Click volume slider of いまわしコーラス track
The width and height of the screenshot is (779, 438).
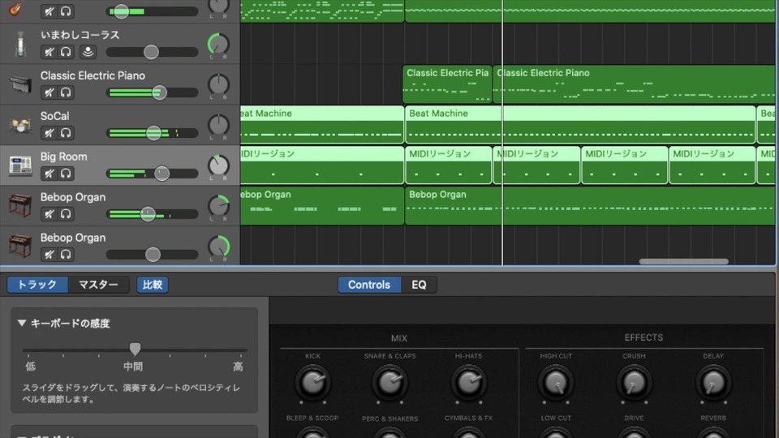tap(151, 52)
